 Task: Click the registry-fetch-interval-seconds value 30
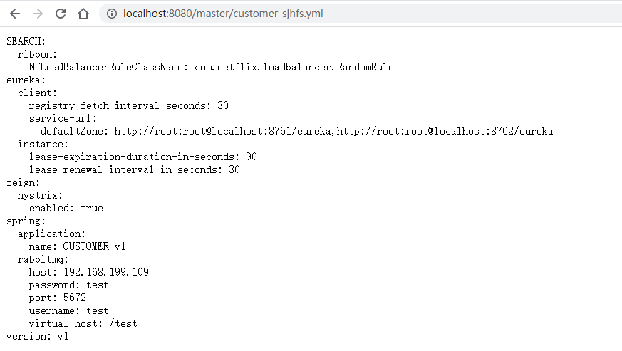point(223,105)
